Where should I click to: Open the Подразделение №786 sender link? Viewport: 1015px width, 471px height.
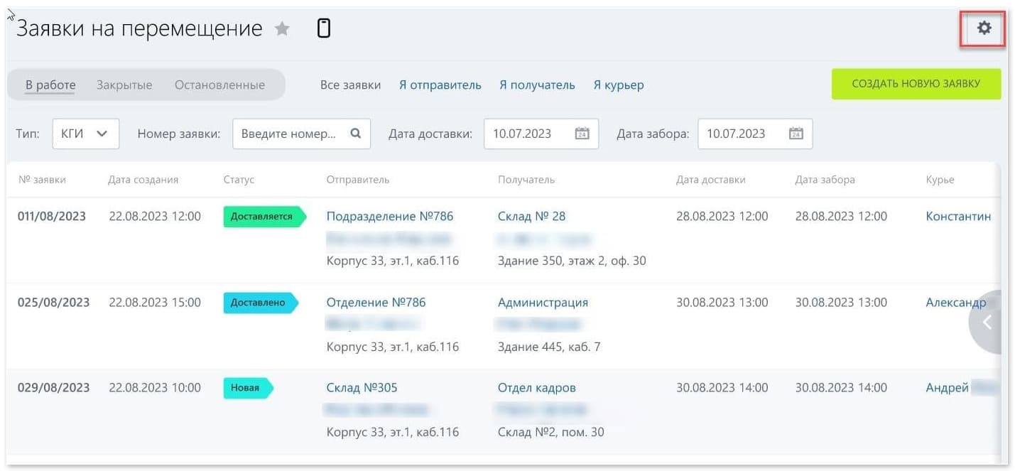(x=390, y=216)
